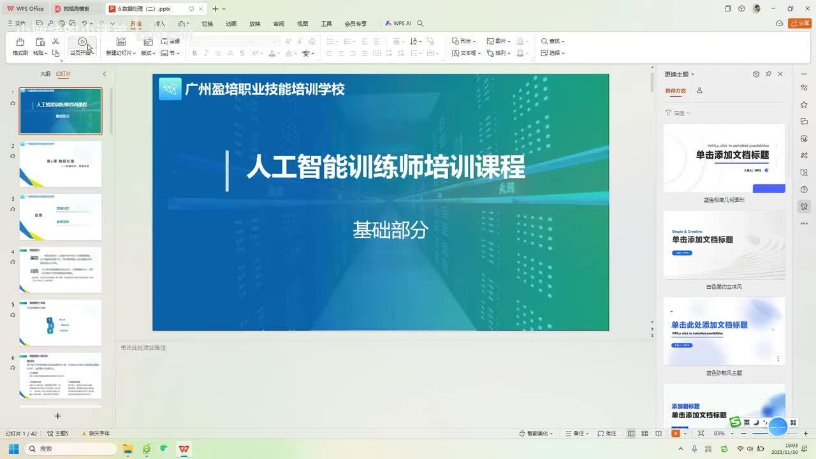Switch to the 审阅 review tab
Image resolution: width=816 pixels, height=459 pixels.
click(x=279, y=24)
